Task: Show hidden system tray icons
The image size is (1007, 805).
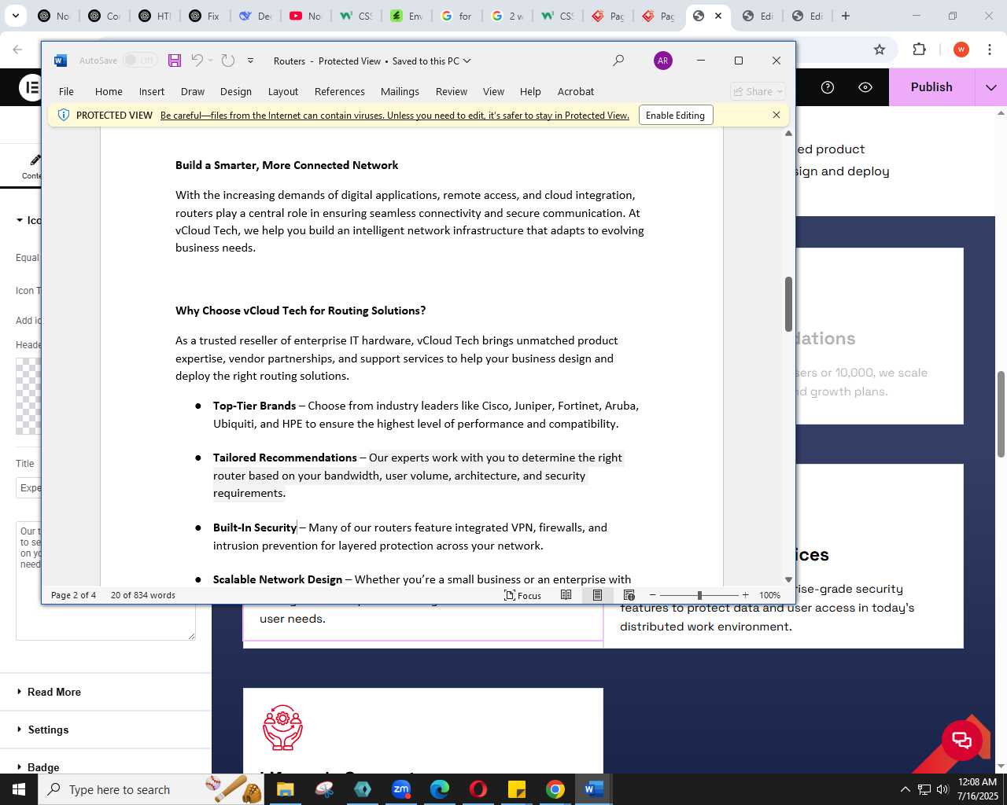Action: 905,789
